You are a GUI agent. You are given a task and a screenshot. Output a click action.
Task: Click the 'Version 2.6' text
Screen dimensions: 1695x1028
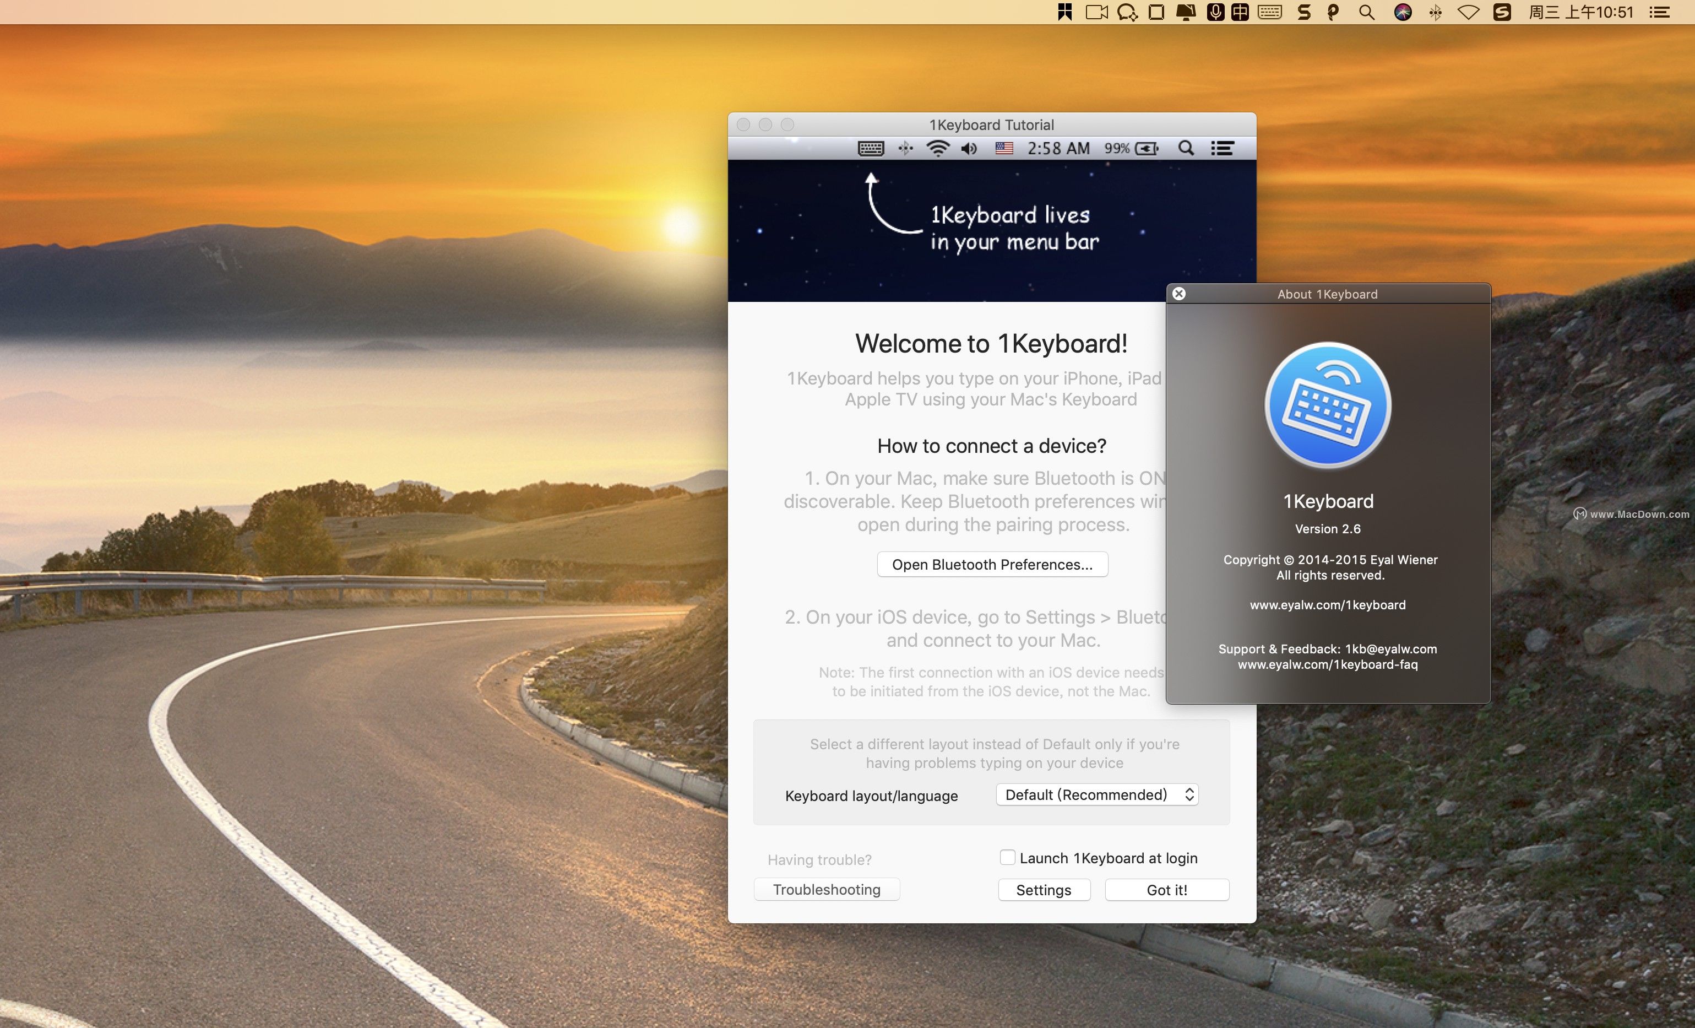point(1328,529)
